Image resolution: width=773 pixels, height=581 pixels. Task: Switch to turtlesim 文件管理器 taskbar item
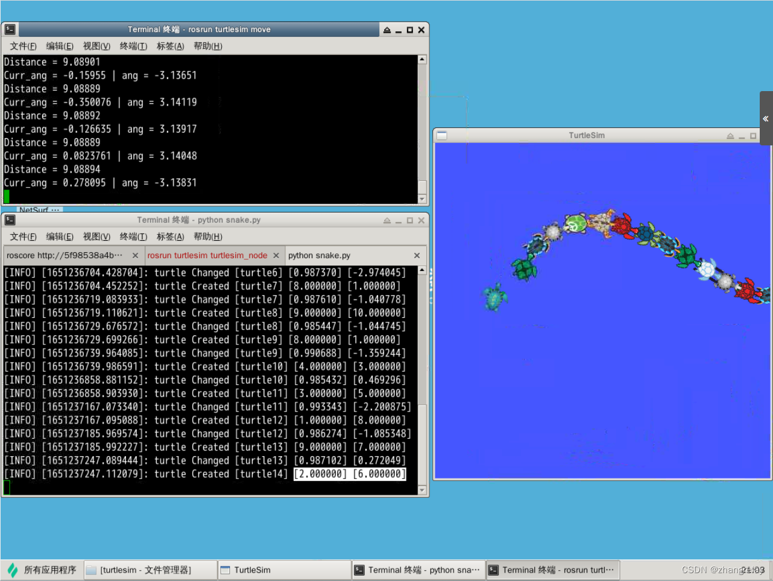[150, 570]
